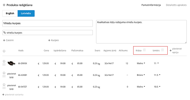Grab the drag handle of variant 66-A3KB1
This screenshot has width=190, height=100.
[x=4, y=76]
